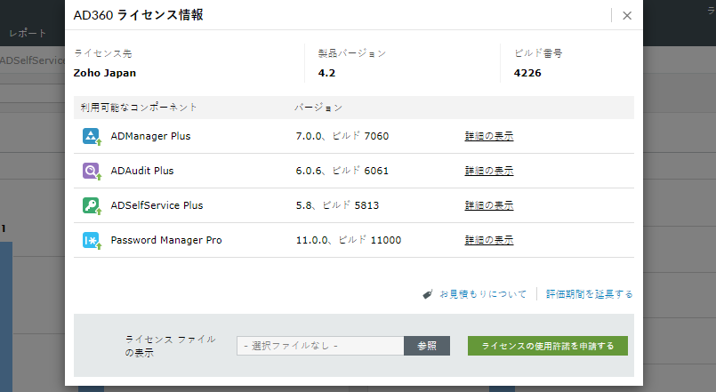716x392 pixels.
Task: Click the license file field showing 選択ファイルなし
Action: point(320,346)
